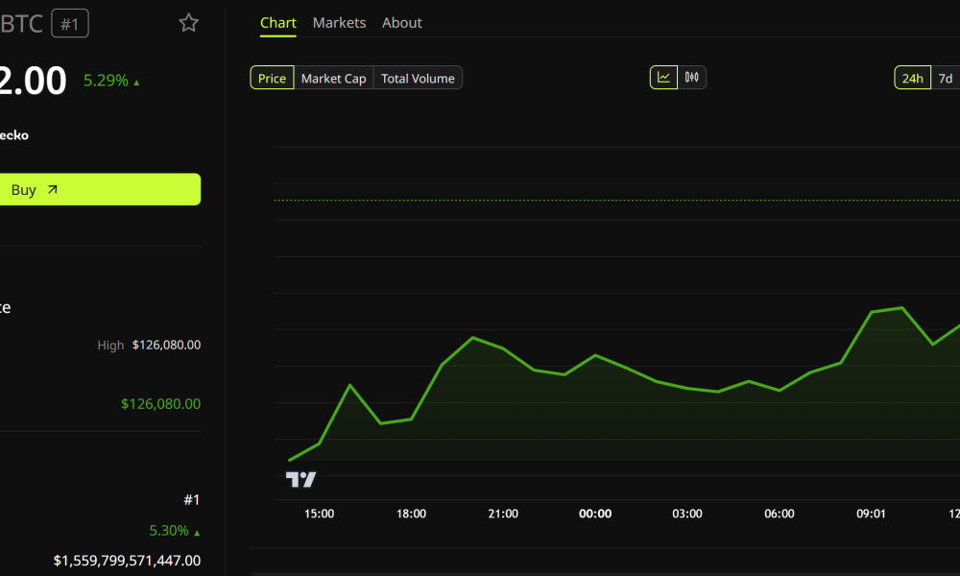
Task: Add Bitcoin to watchlist via star icon
Action: click(x=188, y=22)
